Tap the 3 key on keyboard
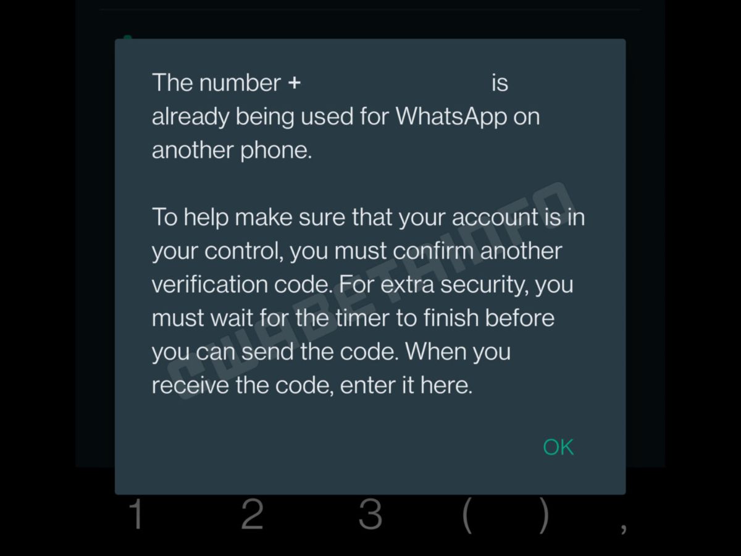This screenshot has height=556, width=741. pos(370,515)
